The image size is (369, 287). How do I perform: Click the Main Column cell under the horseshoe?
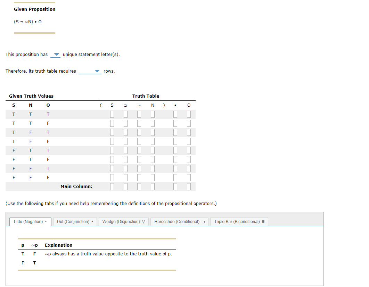coord(125,186)
